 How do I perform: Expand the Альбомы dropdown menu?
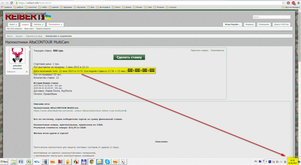38,24
